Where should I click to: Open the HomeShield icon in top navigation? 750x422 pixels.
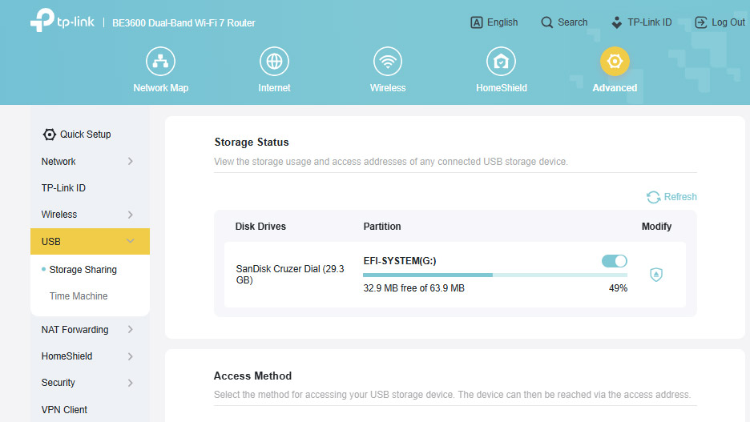[502, 62]
